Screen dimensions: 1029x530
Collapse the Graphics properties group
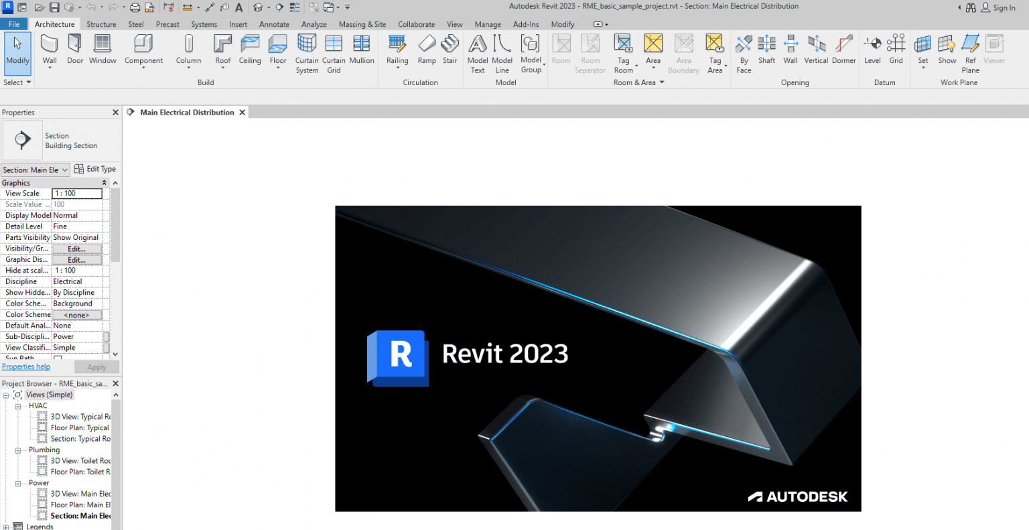click(104, 183)
